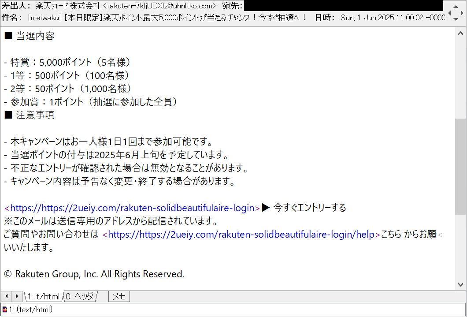Click the ■ 注意事項 heading
This screenshot has height=317, width=467.
29,115
